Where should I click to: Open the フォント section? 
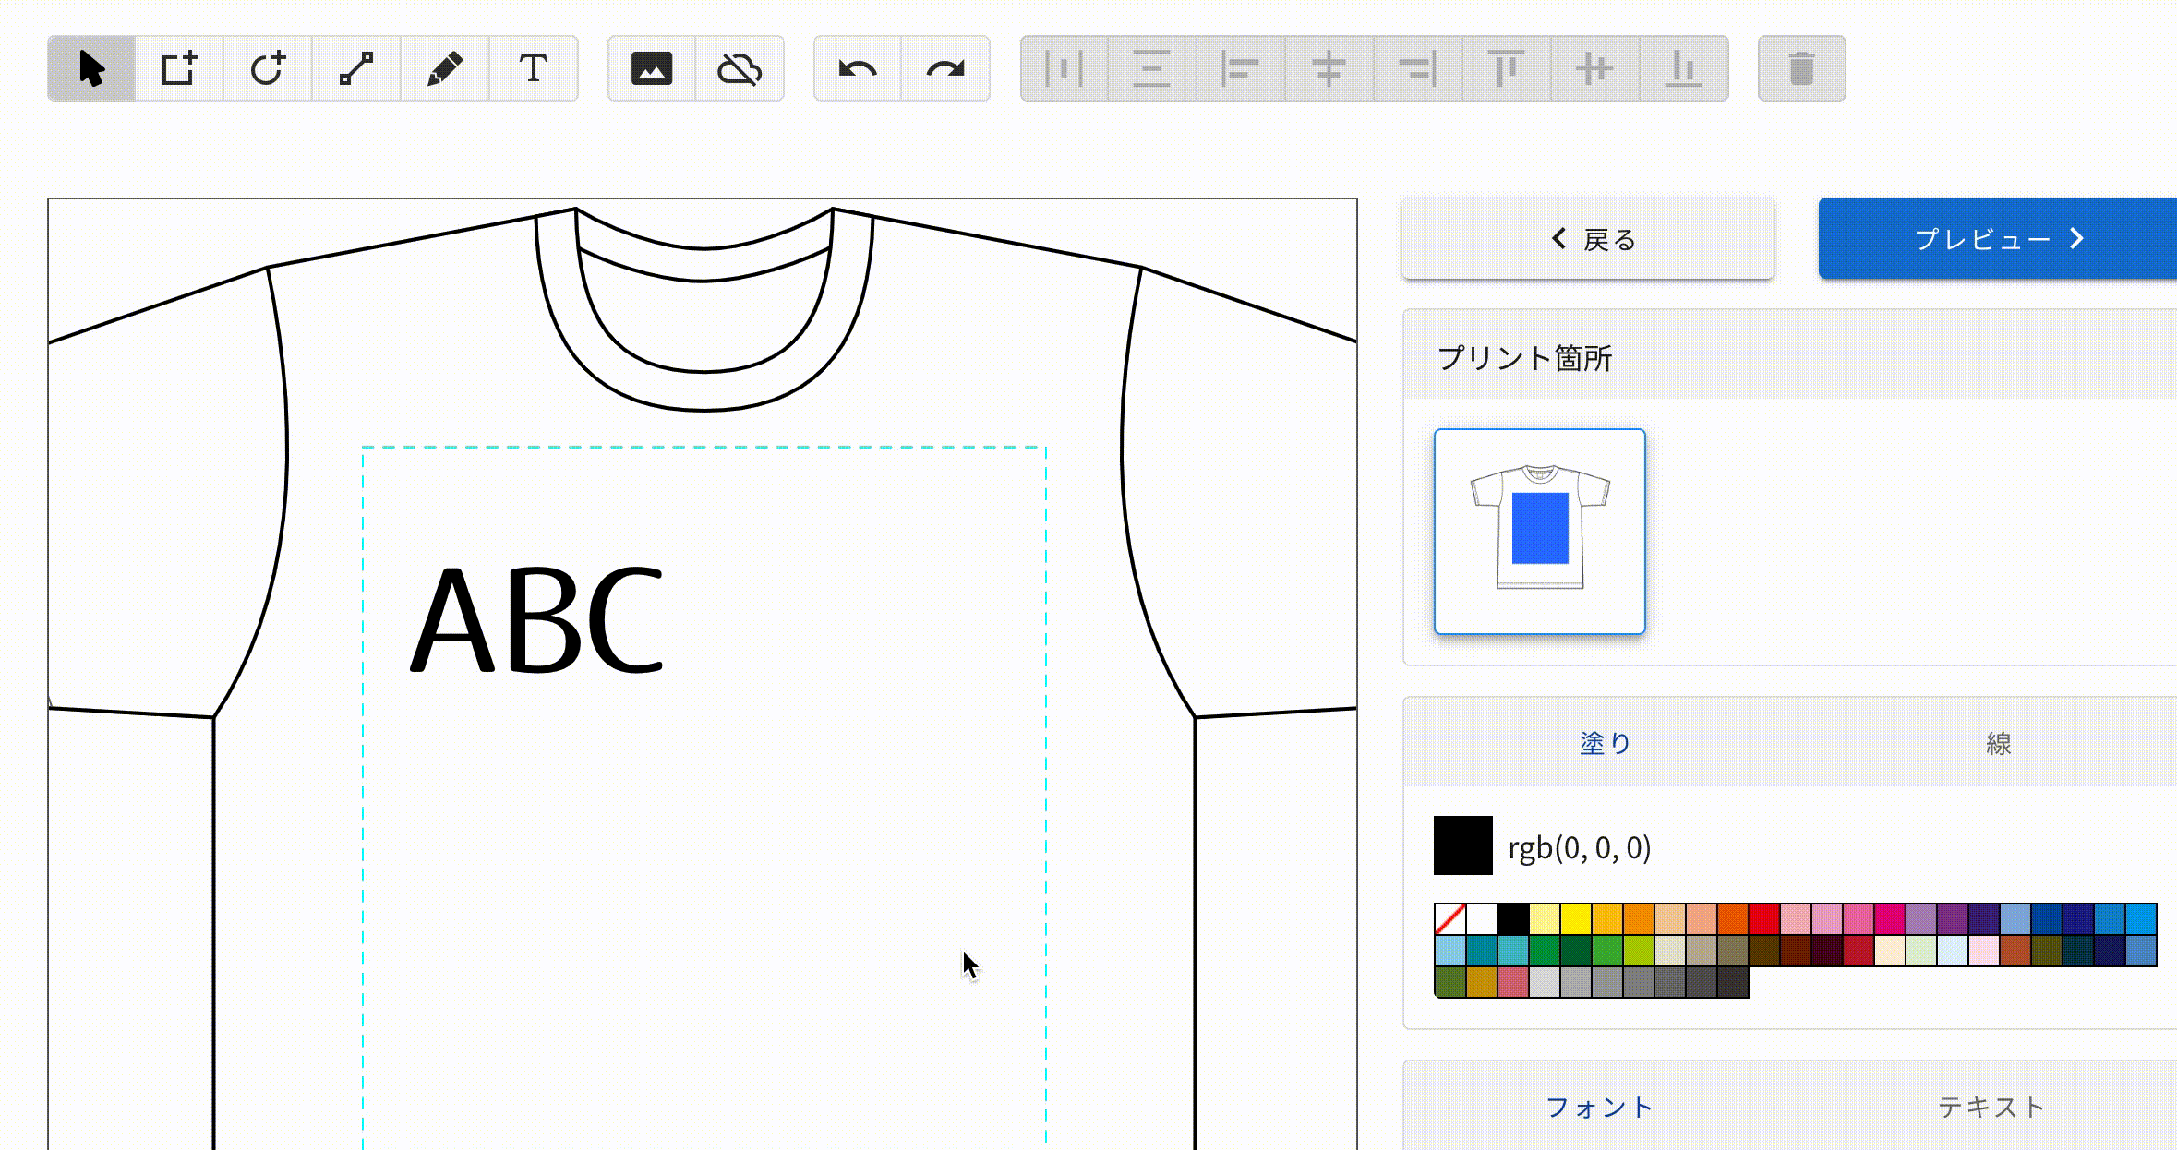tap(1600, 1105)
